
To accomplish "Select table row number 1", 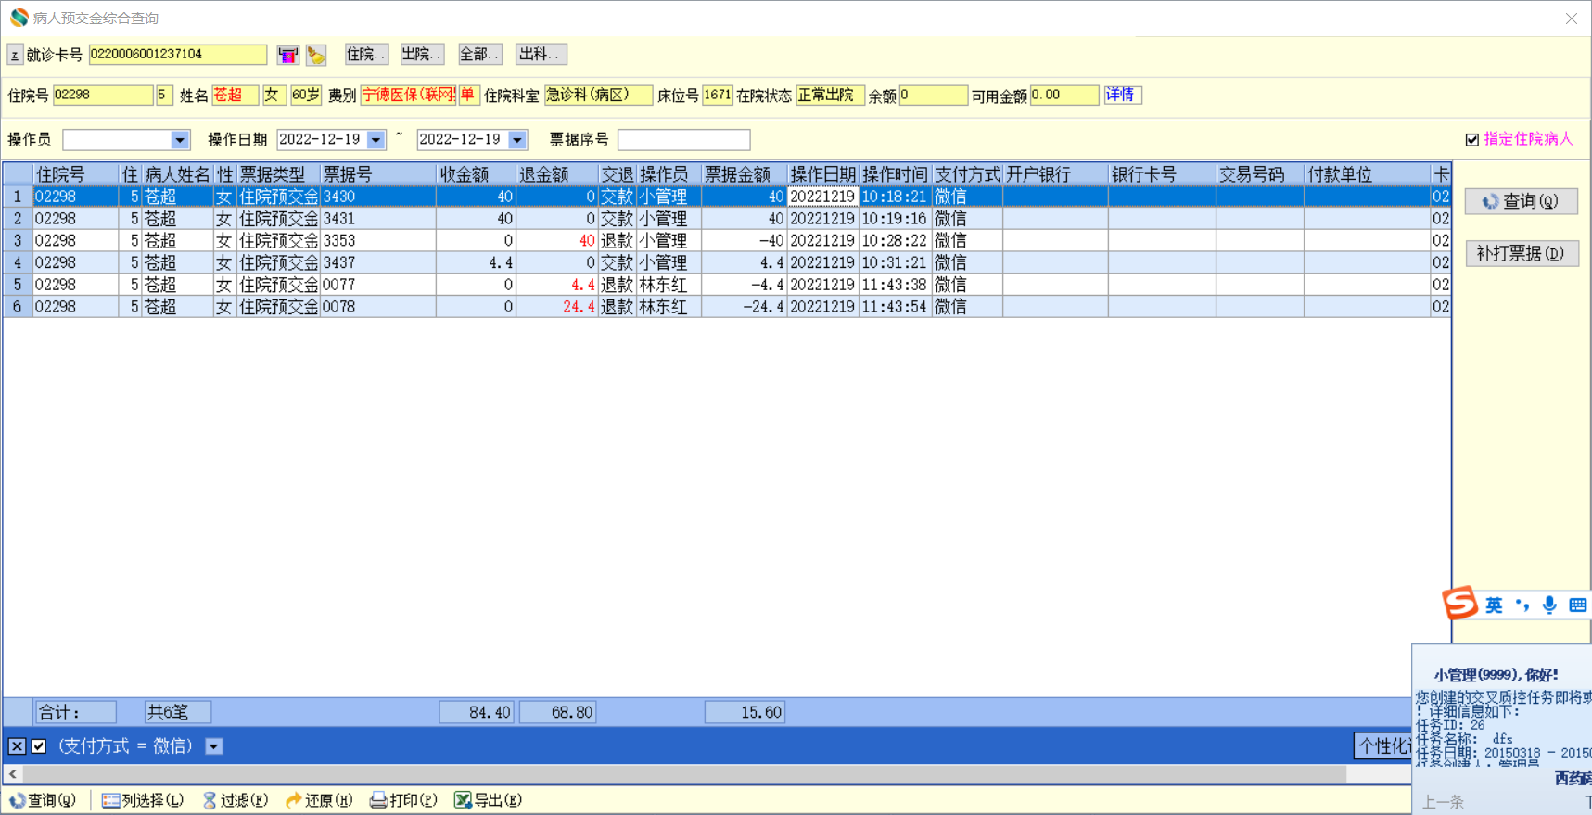I will pyautogui.click(x=18, y=197).
